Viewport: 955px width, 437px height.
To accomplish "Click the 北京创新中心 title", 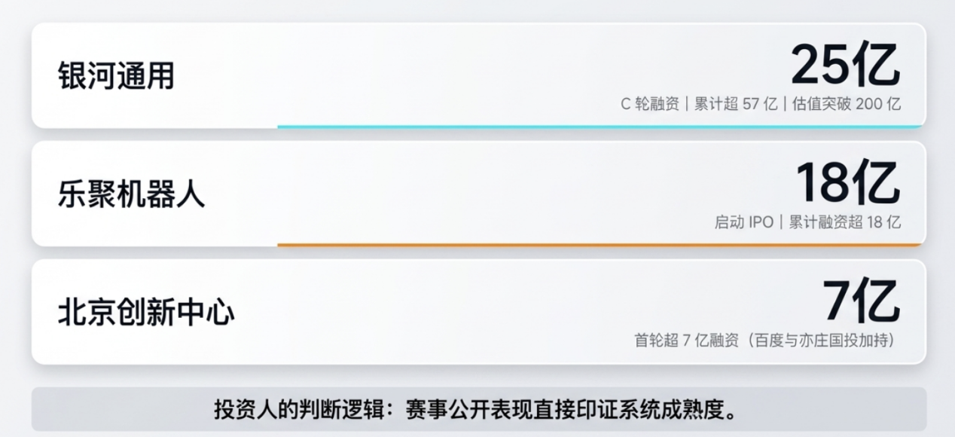I will [146, 313].
